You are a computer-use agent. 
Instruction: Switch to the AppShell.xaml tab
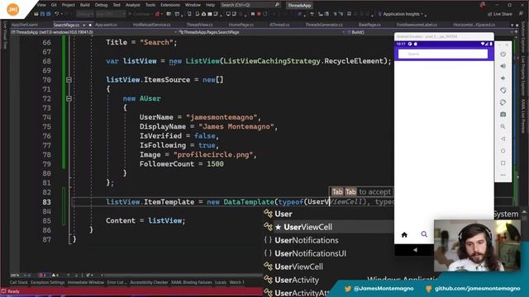[25, 25]
